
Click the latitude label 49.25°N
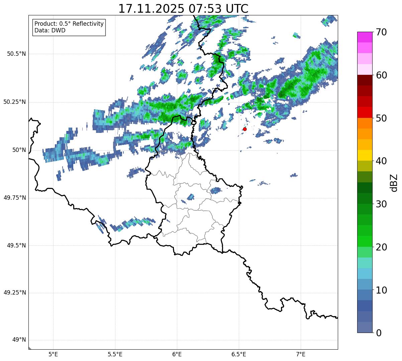[x=15, y=293]
